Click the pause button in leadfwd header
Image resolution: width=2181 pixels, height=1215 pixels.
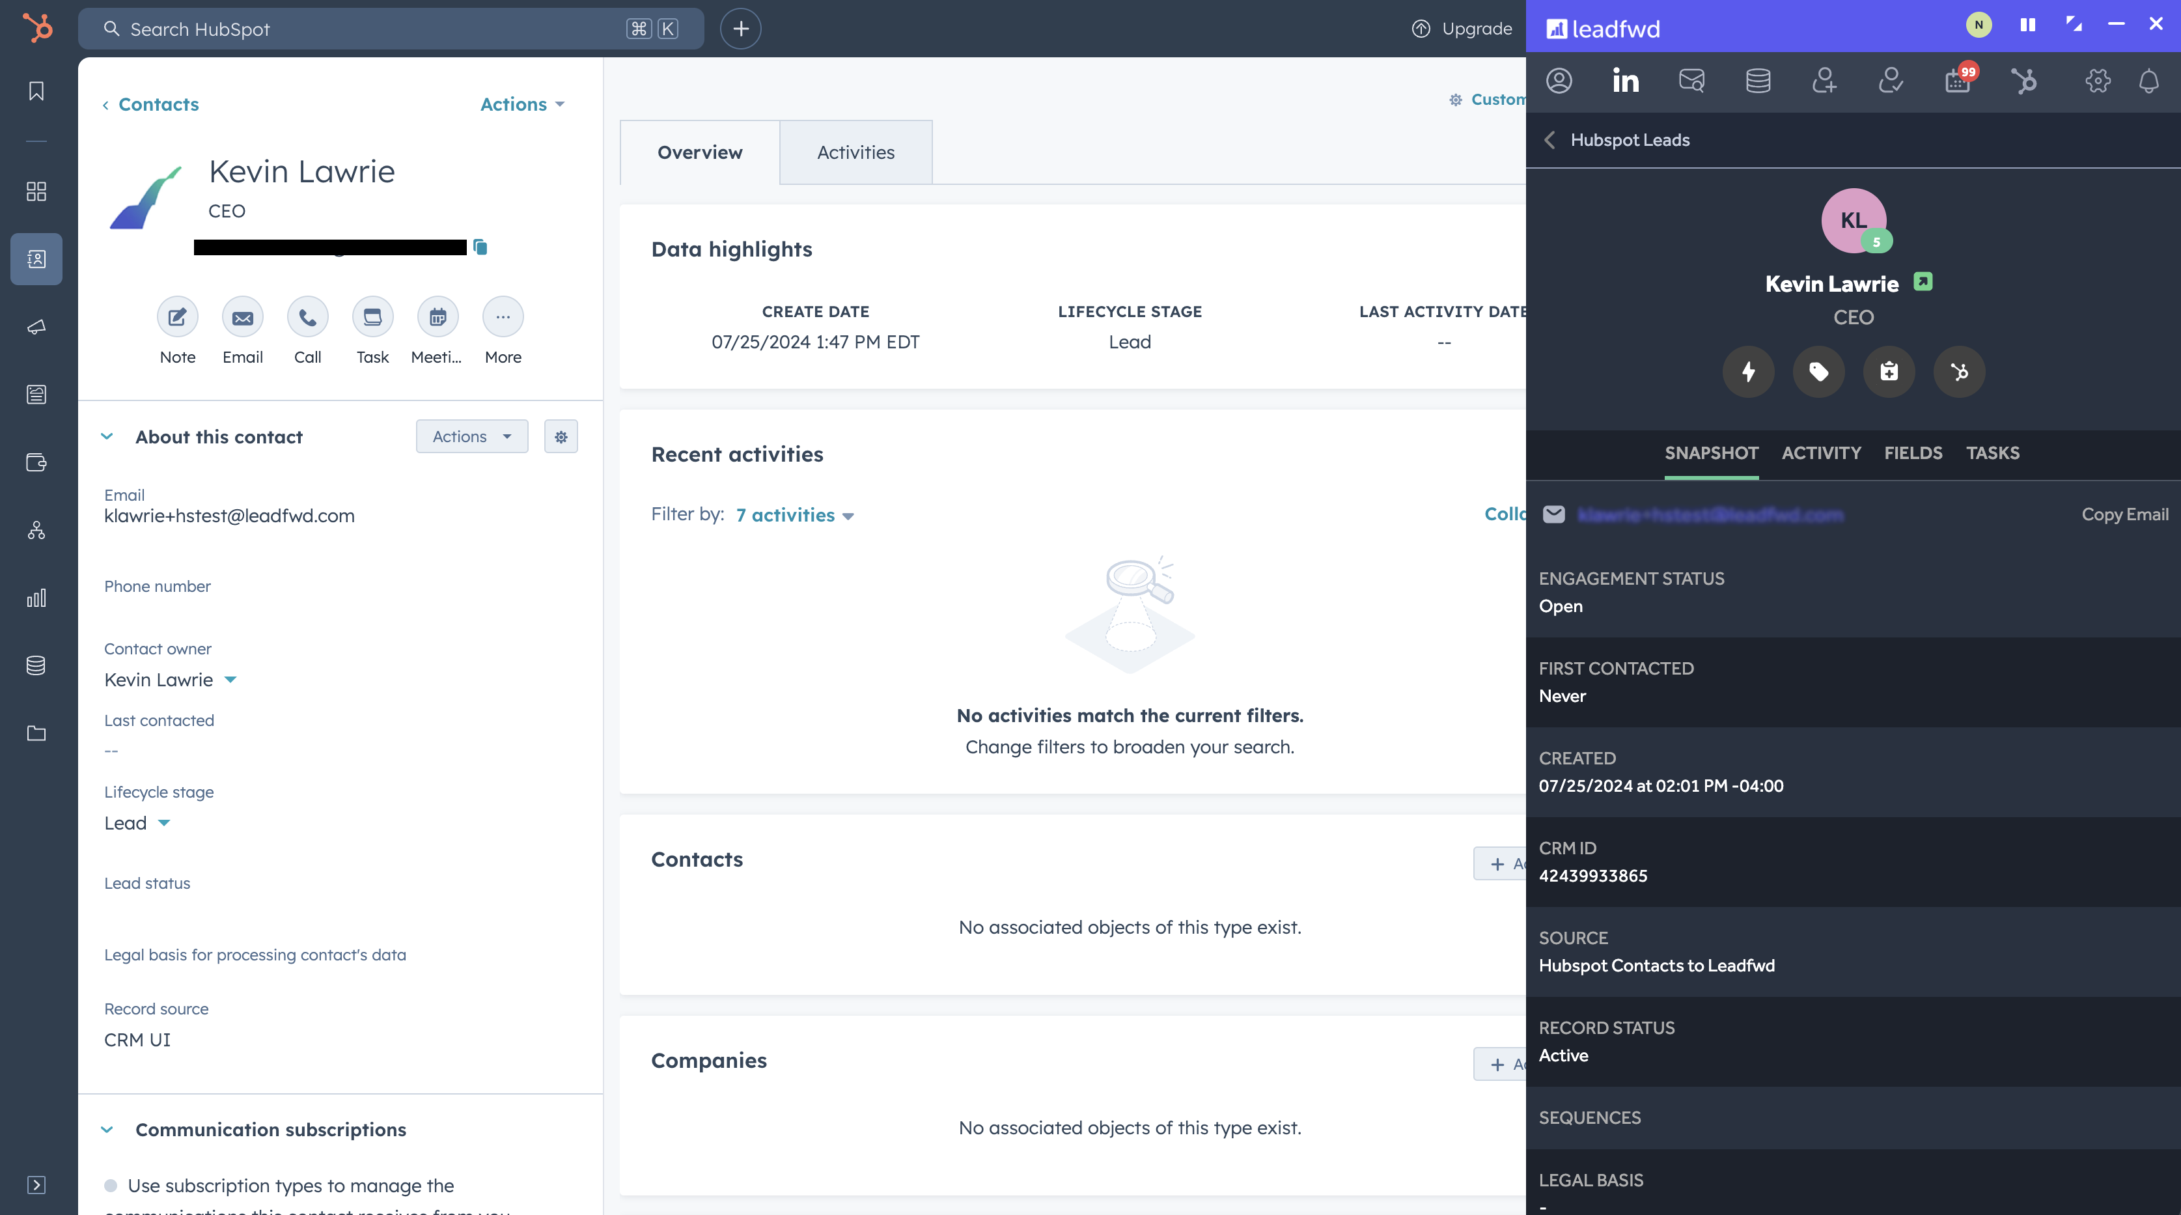(x=2028, y=25)
